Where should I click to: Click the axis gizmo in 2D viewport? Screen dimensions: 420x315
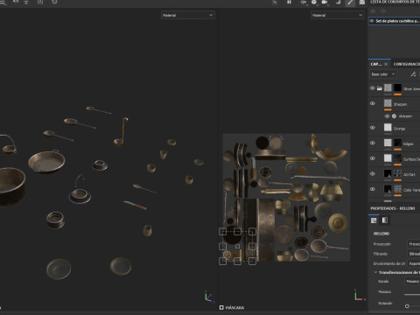point(359,295)
